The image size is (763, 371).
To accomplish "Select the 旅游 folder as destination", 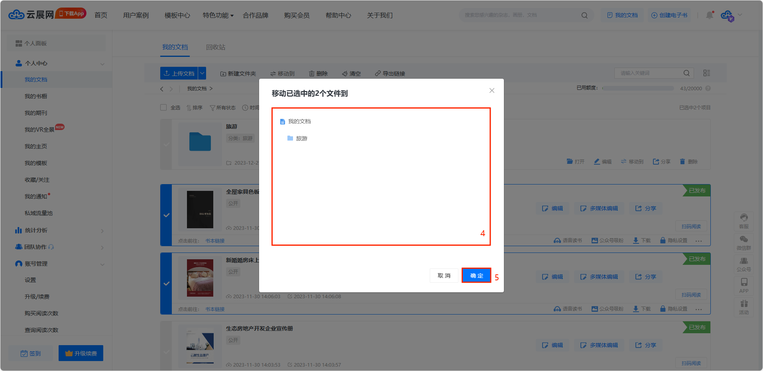I will 301,138.
